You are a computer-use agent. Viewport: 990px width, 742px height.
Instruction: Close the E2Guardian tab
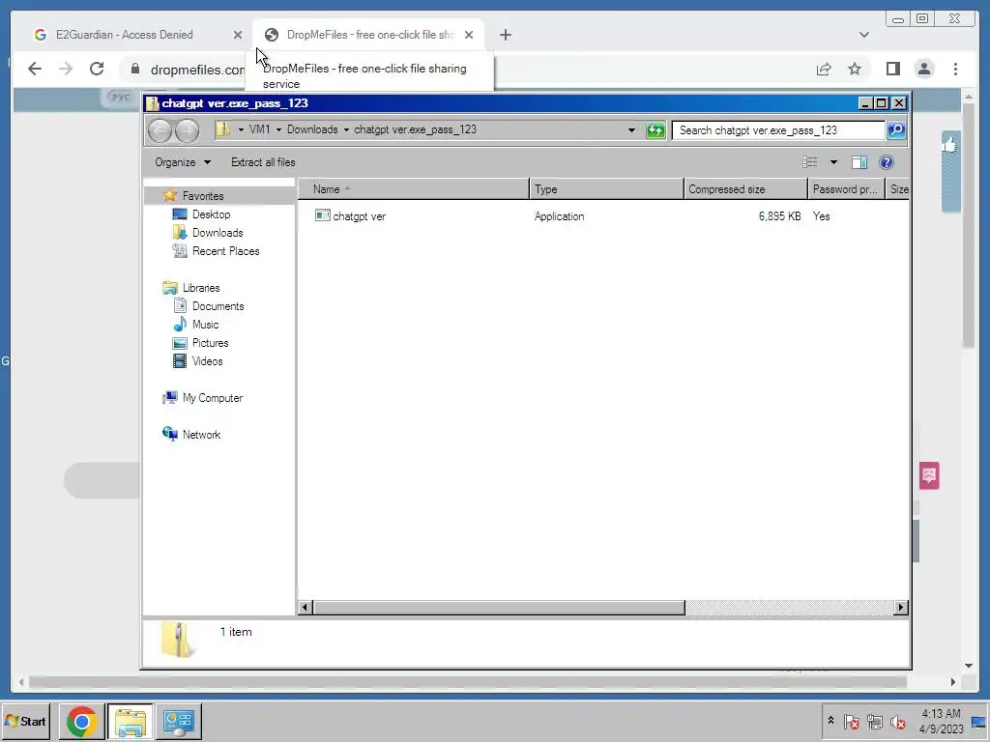pos(238,35)
